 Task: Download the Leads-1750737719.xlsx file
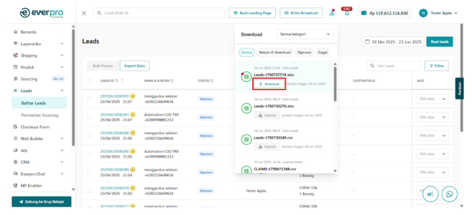[269, 84]
